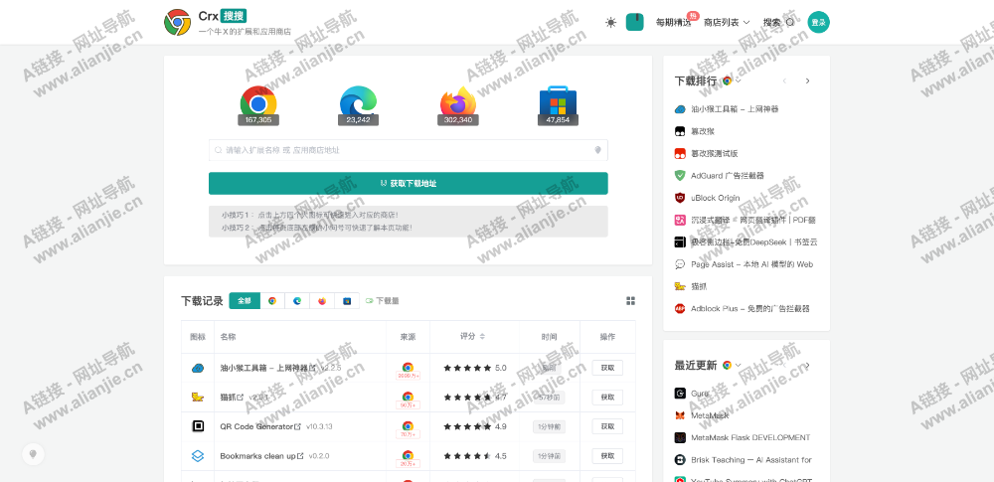This screenshot has height=482, width=994.
Task: Click the floating lightbulb button at the page corner
Action: [x=33, y=453]
